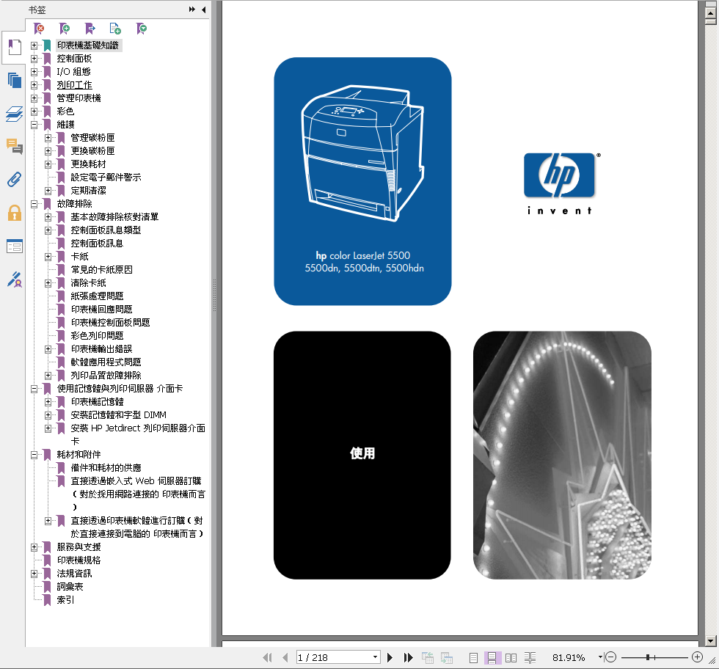The width and height of the screenshot is (719, 669).
Task: Click the next view icon
Action: [x=447, y=657]
